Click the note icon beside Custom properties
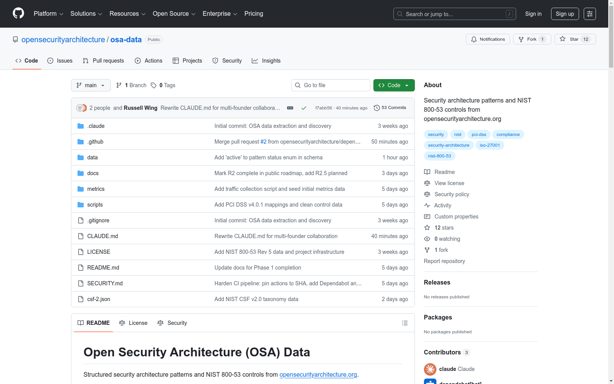This screenshot has height=384, width=614. click(427, 217)
